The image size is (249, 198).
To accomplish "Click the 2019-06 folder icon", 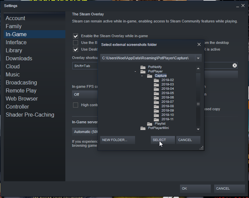I will click(156, 97).
